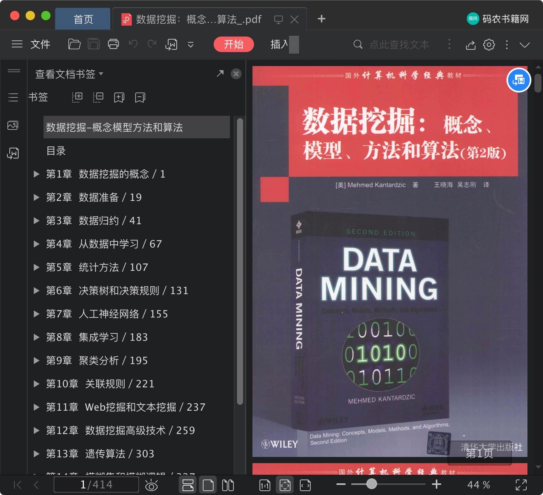
Task: Open the settings gear icon
Action: (489, 45)
